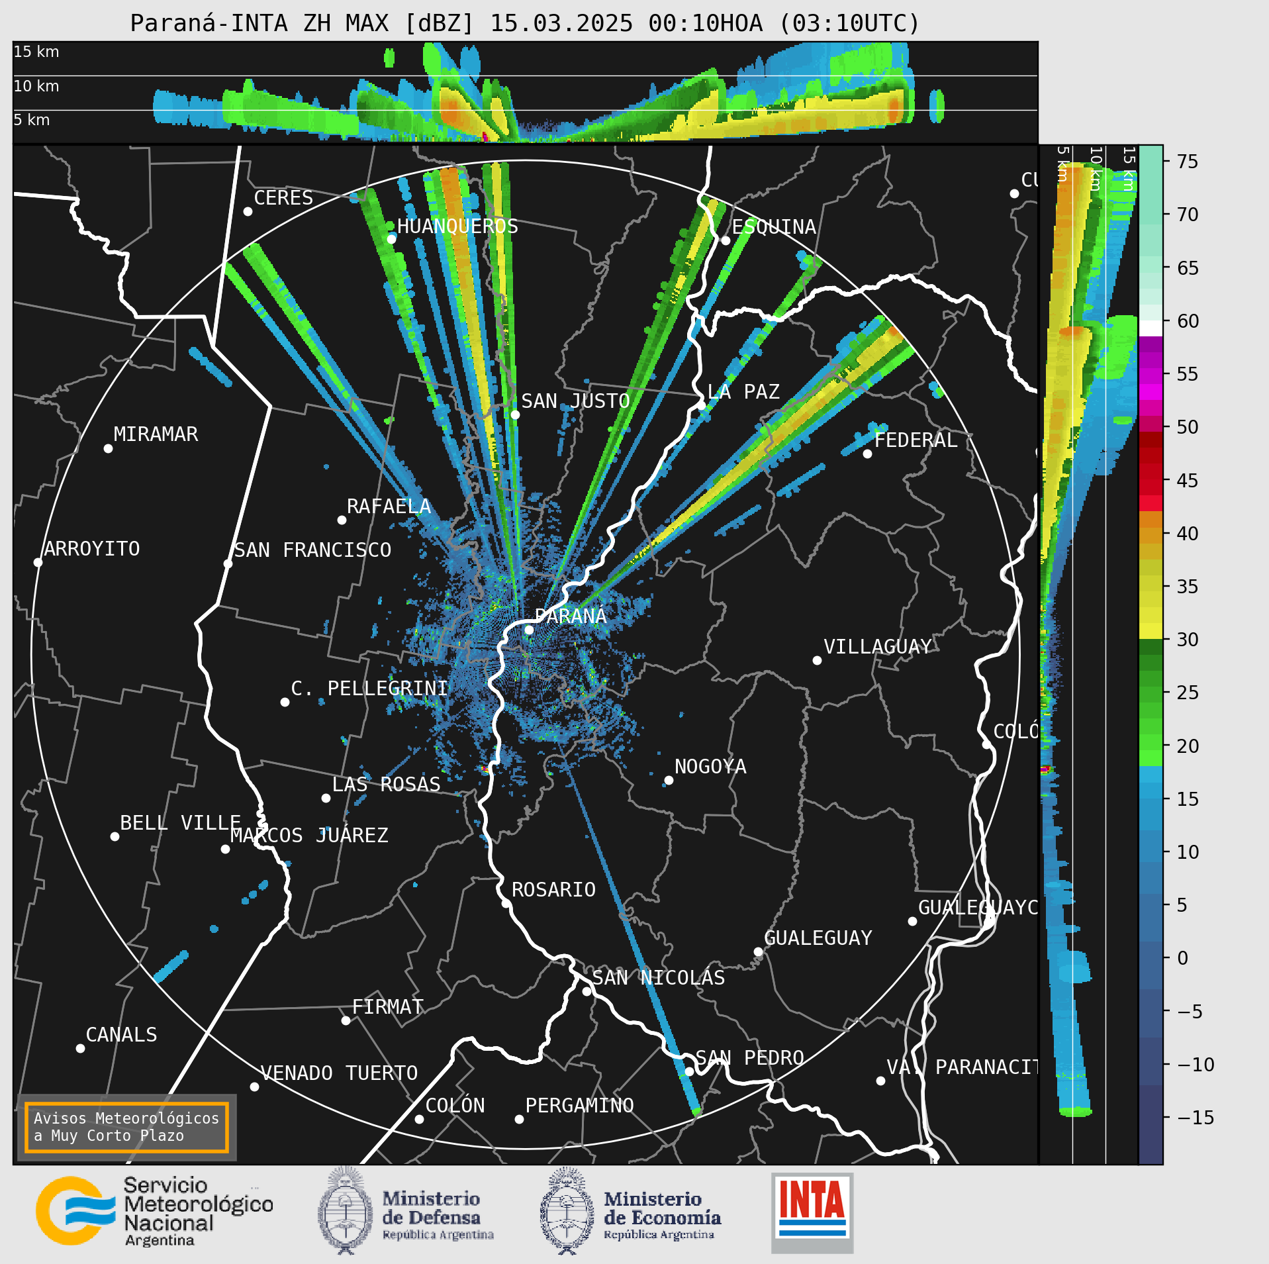Click the 5 km label in top cross-section
Image resolution: width=1269 pixels, height=1264 pixels.
(32, 120)
